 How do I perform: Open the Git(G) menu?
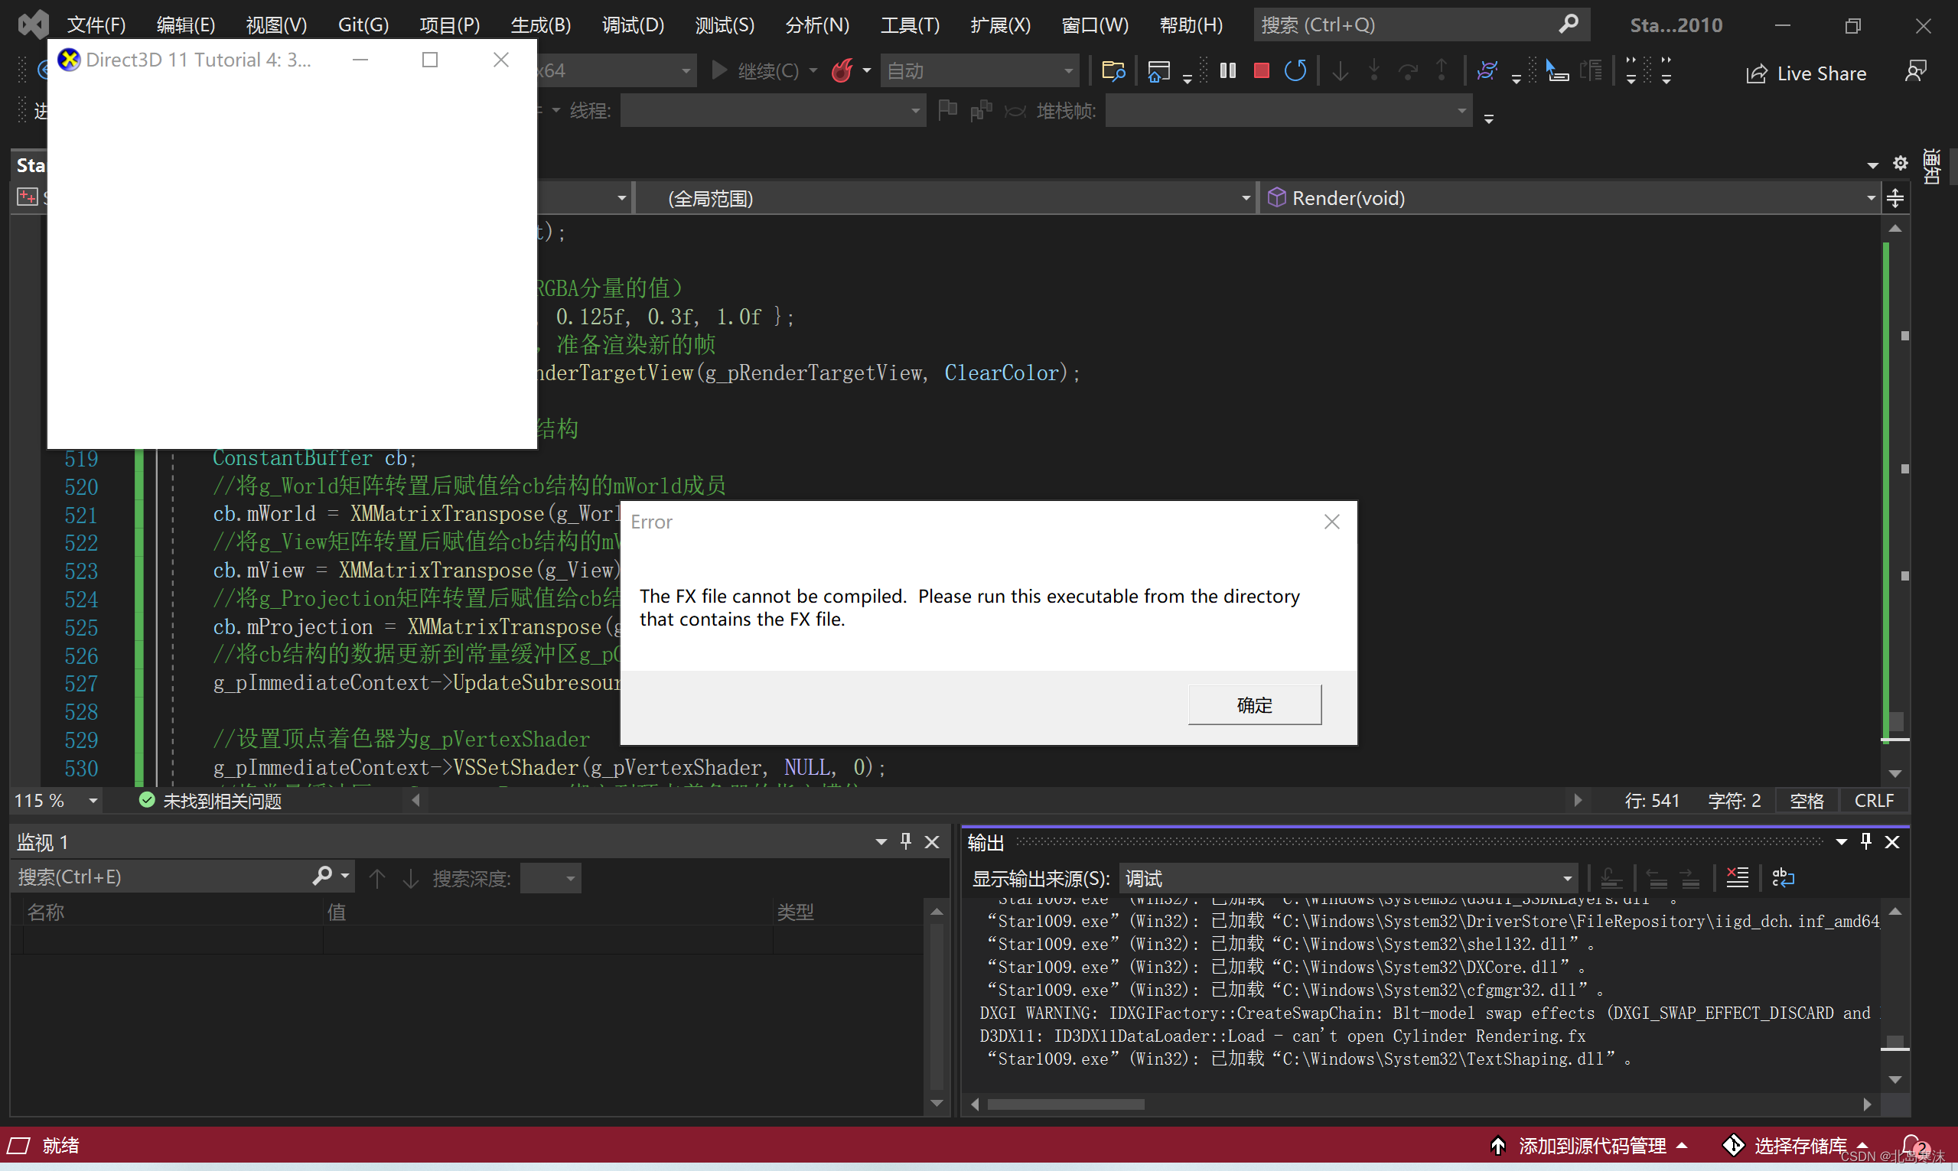363,25
